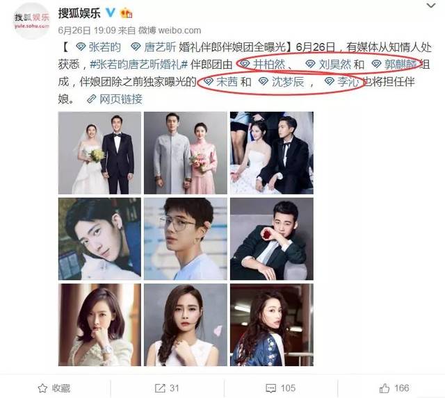Open the 网页链接 web link
Viewport: 445px width, 398px height.
(115, 99)
